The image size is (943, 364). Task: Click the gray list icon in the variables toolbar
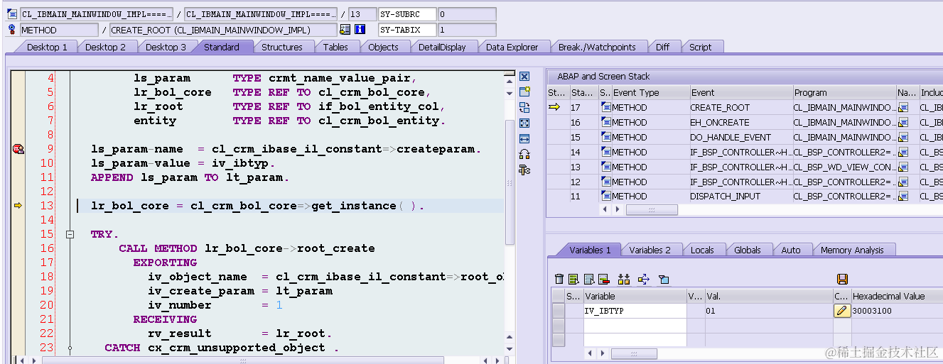tap(589, 279)
